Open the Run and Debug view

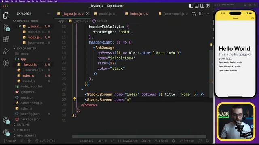click(6, 51)
